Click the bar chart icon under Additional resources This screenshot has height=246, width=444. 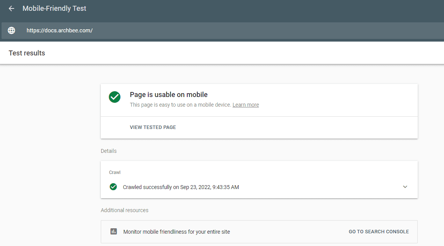point(114,231)
